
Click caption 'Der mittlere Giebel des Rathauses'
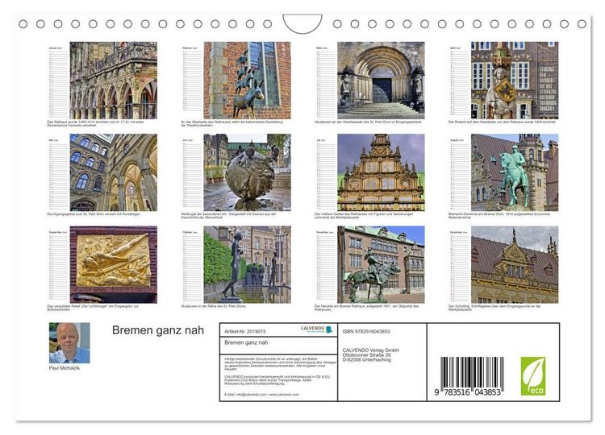point(364,215)
